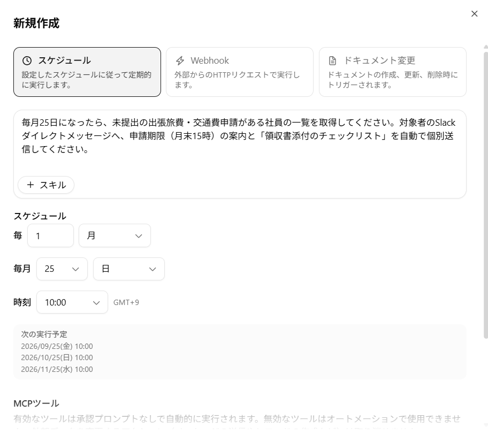Image resolution: width=488 pixels, height=442 pixels.
Task: Open the 時刻 dropdown showing 10:00
Action: (72, 302)
